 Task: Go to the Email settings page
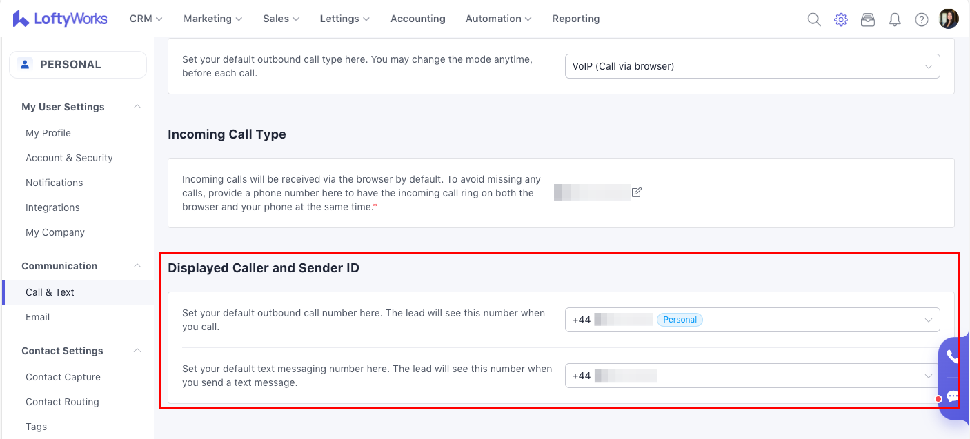point(38,317)
